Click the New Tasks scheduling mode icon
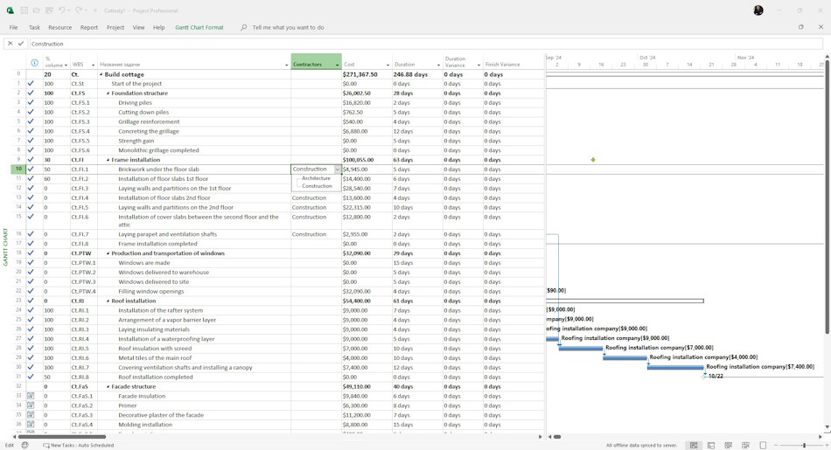This screenshot has height=450, width=831. click(46, 446)
